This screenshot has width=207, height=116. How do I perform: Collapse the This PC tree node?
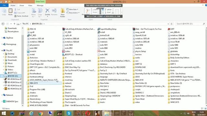click(x=2, y=51)
